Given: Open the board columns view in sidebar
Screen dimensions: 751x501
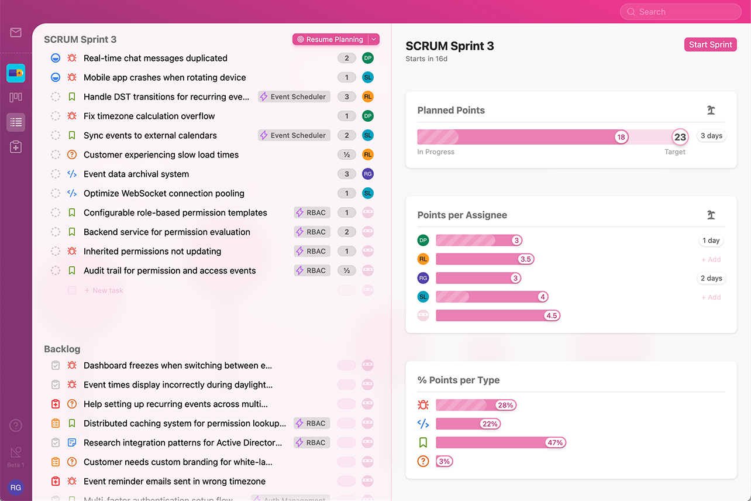Looking at the screenshot, I should coord(16,97).
